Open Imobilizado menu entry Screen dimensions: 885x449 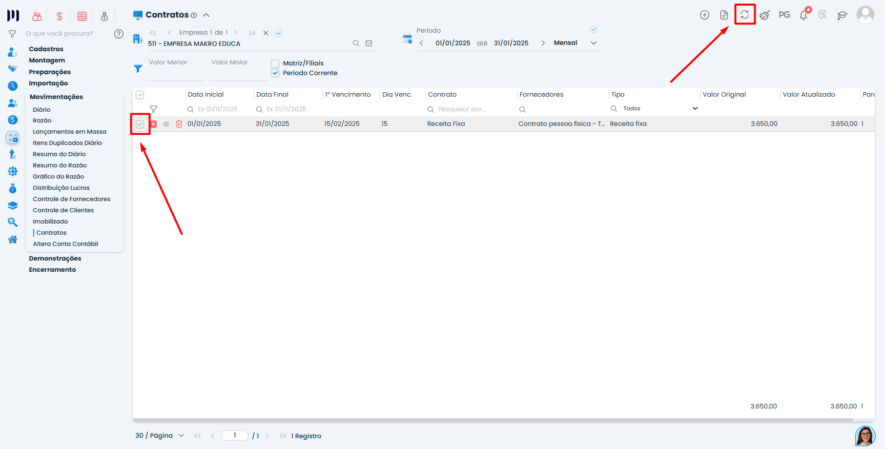(50, 222)
